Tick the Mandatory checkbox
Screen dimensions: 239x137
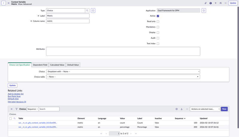[158, 27]
